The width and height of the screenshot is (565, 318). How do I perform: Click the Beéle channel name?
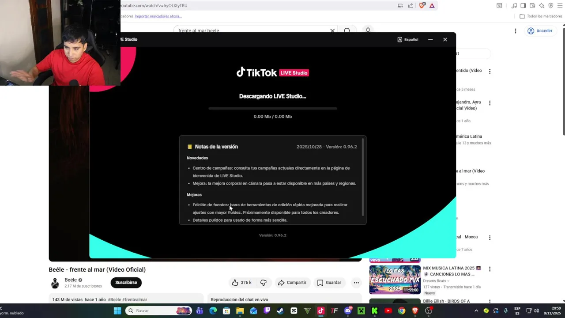click(71, 280)
